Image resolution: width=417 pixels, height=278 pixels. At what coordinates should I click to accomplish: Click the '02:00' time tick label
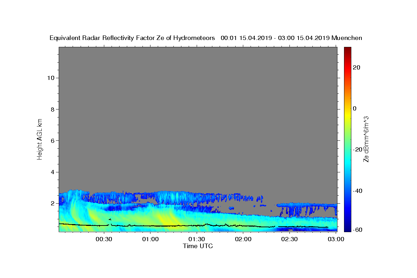243,239
